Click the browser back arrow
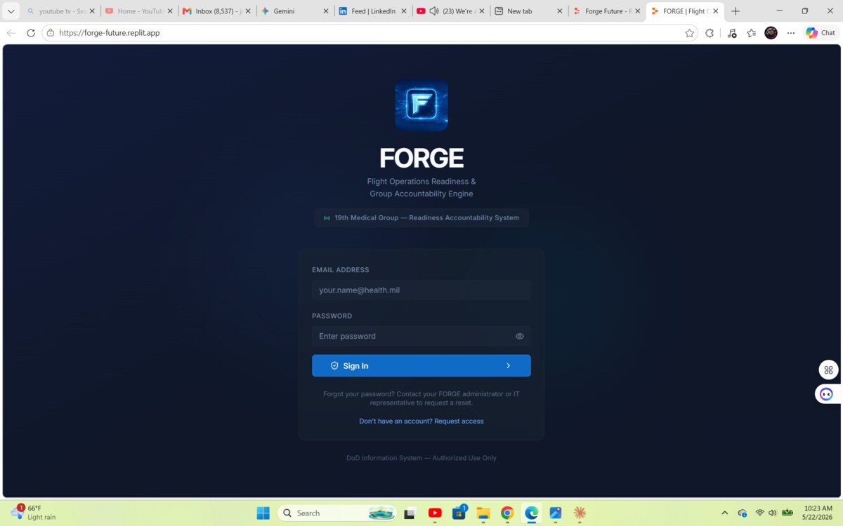Image resolution: width=843 pixels, height=526 pixels. 11,33
